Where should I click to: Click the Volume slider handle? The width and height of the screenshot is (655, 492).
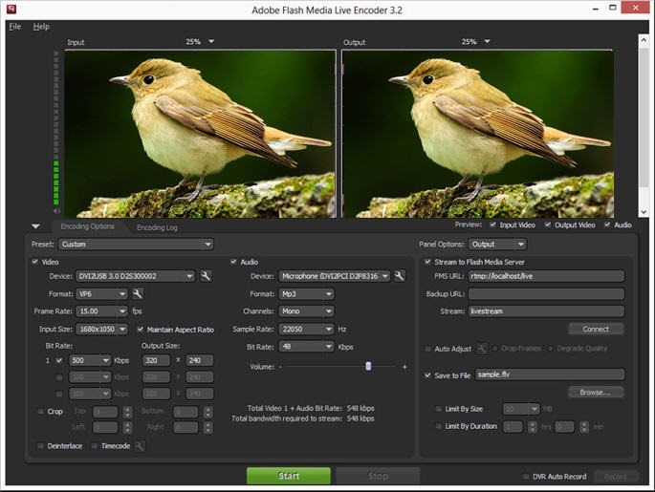[368, 367]
